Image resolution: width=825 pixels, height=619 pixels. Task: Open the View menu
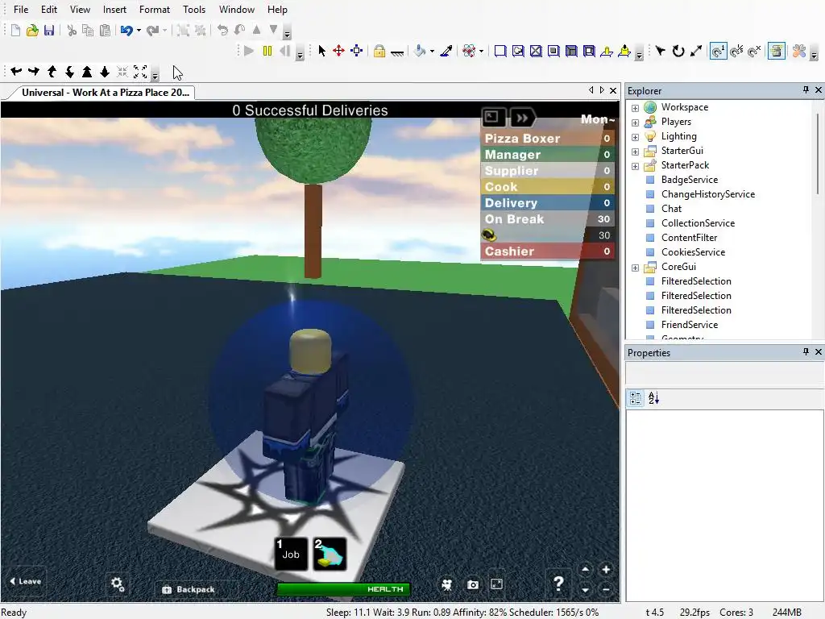[80, 10]
